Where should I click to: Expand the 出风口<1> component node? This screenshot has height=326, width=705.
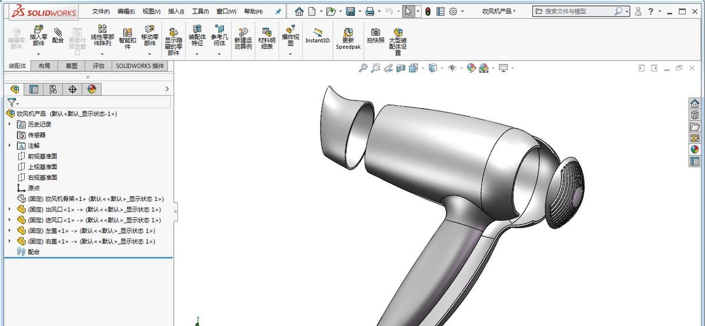[x=9, y=210]
